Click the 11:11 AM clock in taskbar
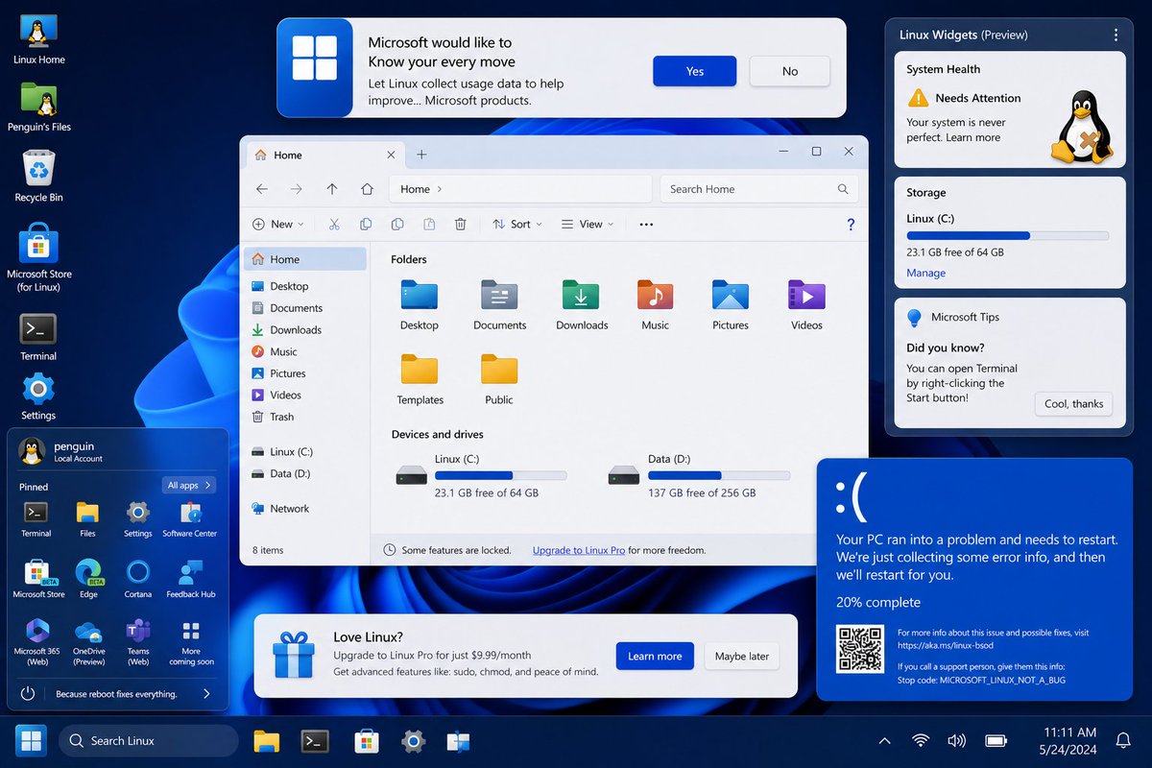 click(1068, 732)
